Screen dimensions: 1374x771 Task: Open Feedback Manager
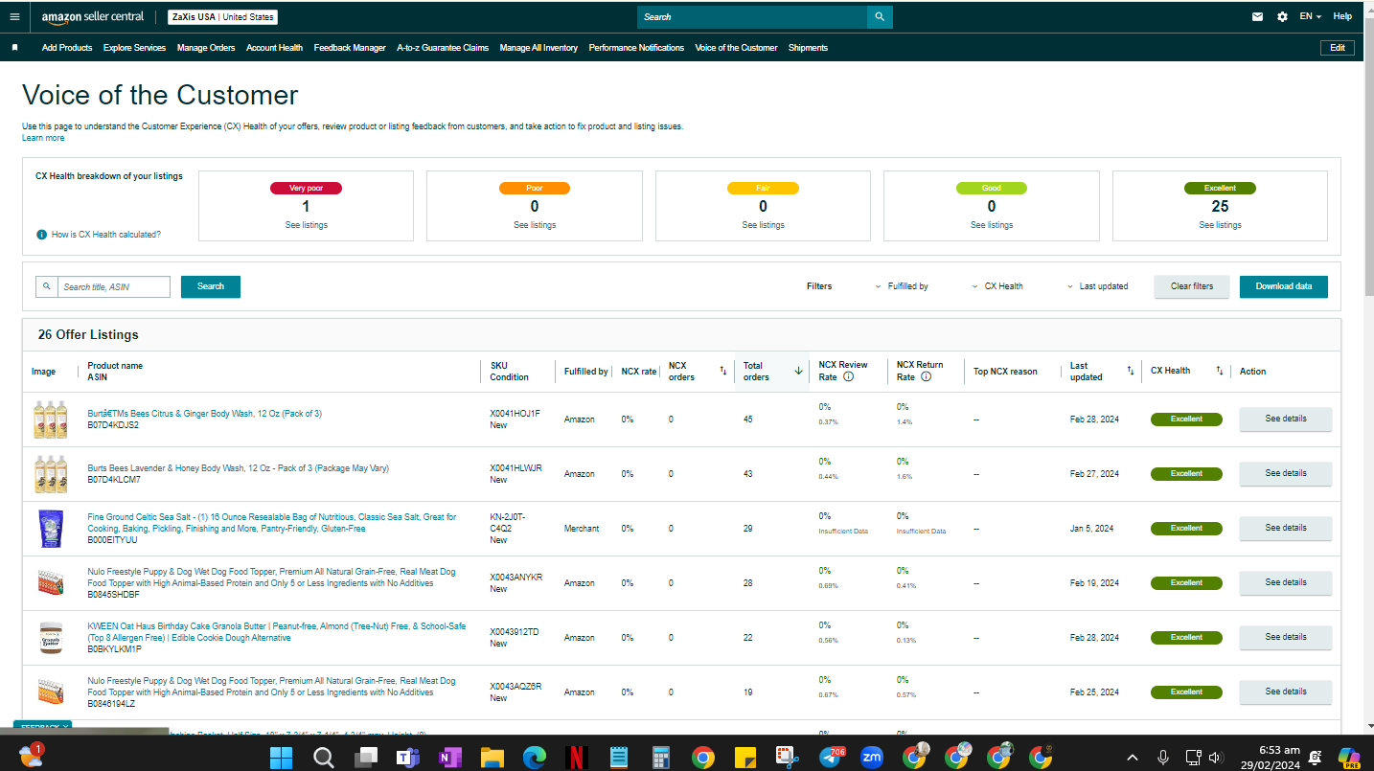pyautogui.click(x=350, y=48)
